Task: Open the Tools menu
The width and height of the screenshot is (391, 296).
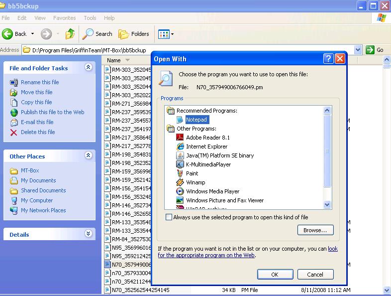Action: click(x=90, y=18)
